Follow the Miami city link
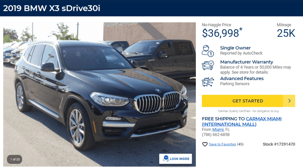Viewport: 303px width, 168px height. (218, 130)
